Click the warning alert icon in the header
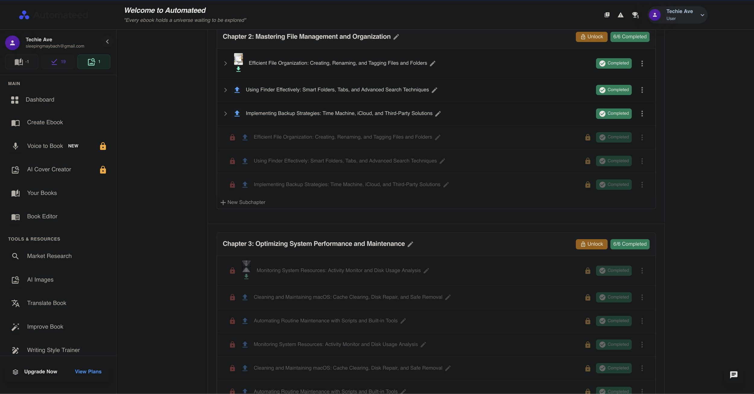754x394 pixels. tap(621, 14)
